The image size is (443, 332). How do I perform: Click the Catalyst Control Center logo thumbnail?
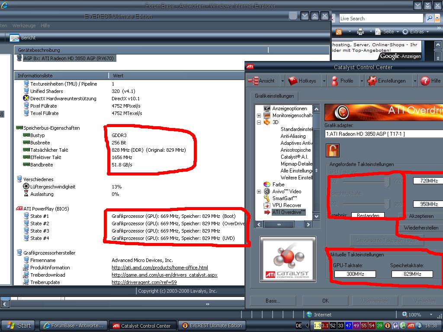click(288, 259)
